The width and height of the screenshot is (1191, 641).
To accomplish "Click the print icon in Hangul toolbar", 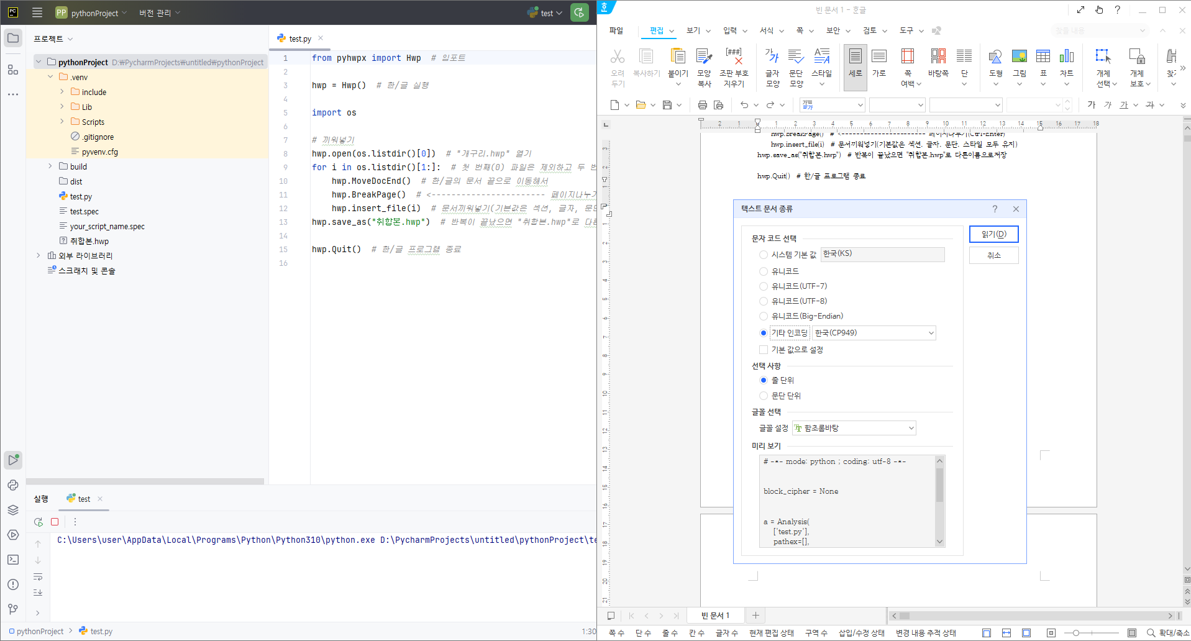I will (703, 105).
